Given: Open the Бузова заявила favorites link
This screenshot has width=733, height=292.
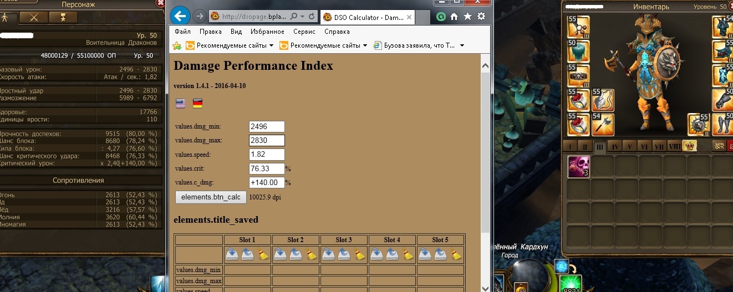Looking at the screenshot, I should (414, 45).
